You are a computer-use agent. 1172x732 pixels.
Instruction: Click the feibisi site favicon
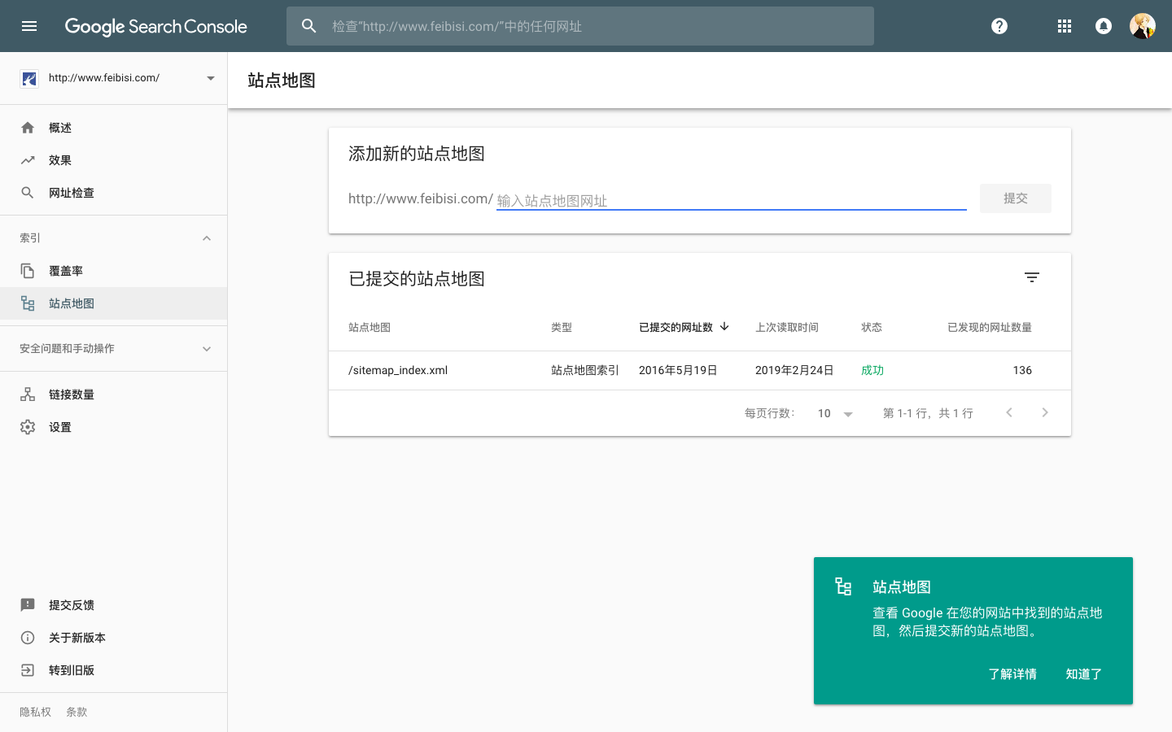[29, 78]
